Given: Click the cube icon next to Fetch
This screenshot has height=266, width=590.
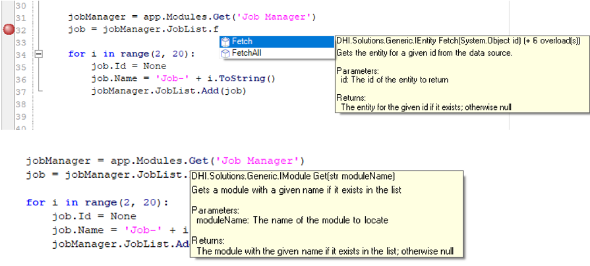Looking at the screenshot, I should [x=225, y=41].
